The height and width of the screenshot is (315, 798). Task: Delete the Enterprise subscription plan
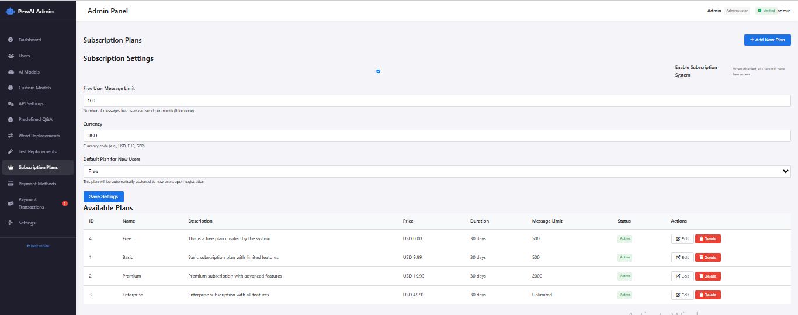[707, 295]
